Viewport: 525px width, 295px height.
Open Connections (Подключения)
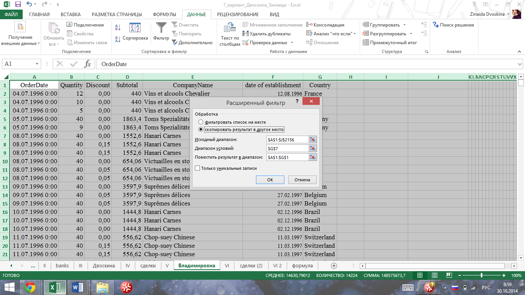click(85, 25)
